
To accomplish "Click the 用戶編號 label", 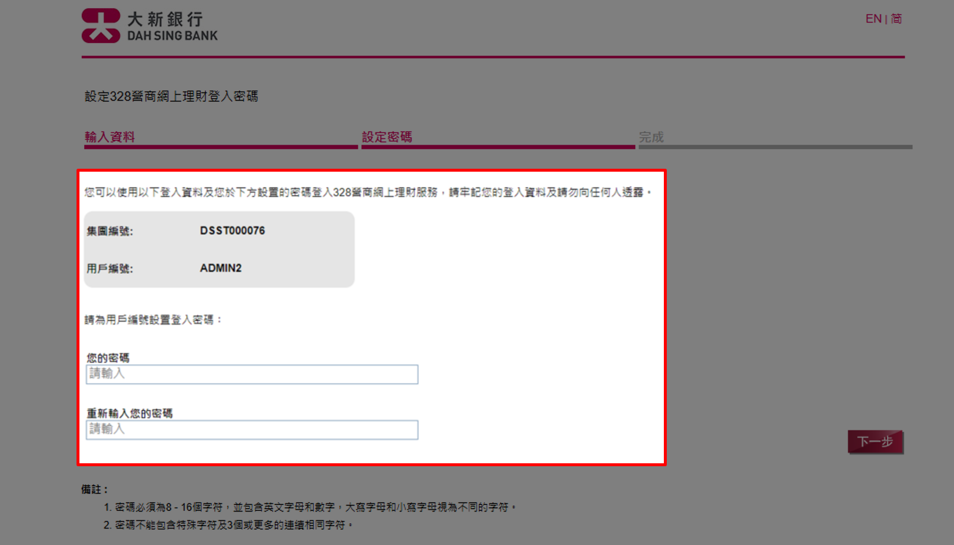I will [110, 269].
